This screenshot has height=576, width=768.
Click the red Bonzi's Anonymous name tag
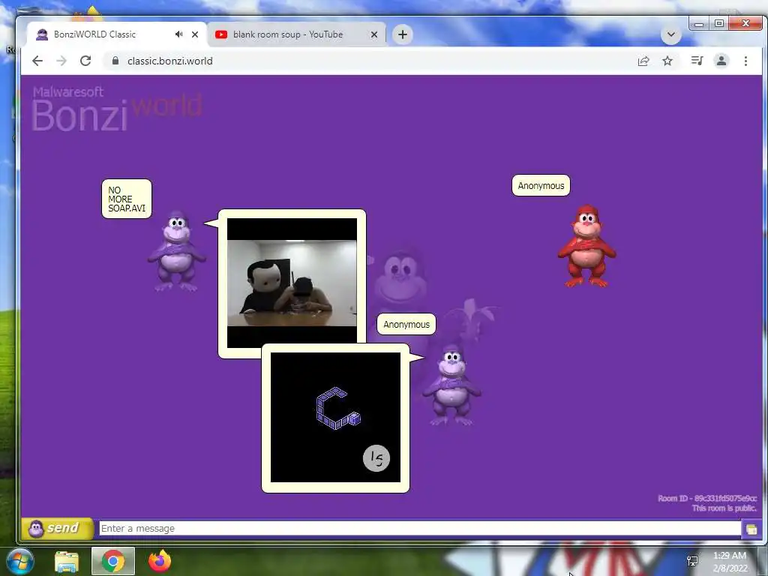click(x=541, y=186)
